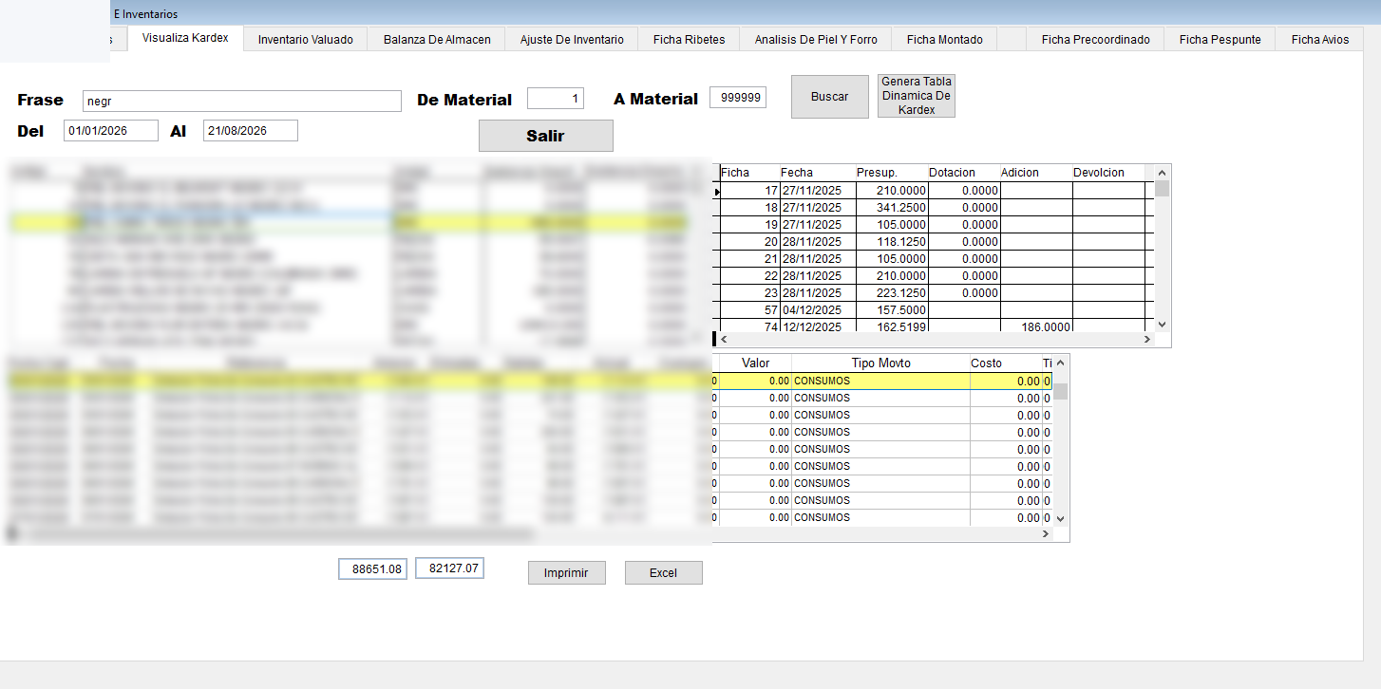
Task: Click the Buscar button
Action: 829,97
